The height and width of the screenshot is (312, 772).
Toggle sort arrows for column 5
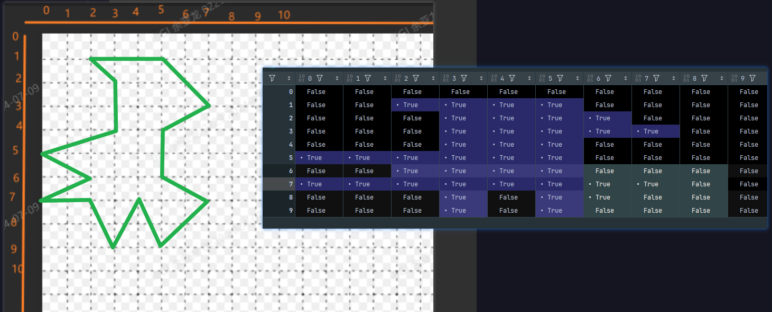click(578, 78)
